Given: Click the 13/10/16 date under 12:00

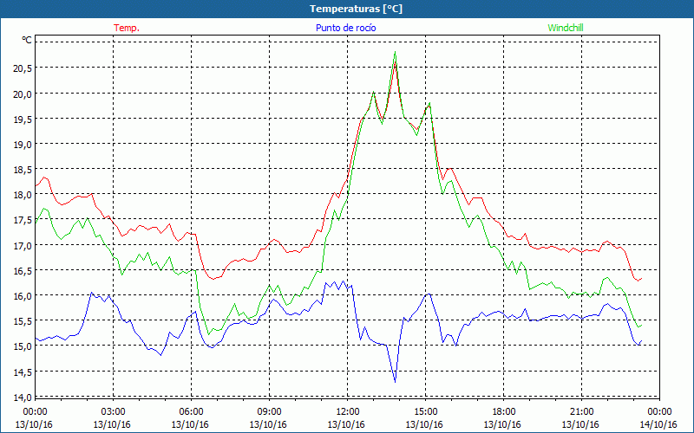Looking at the screenshot, I should pyautogui.click(x=346, y=424).
